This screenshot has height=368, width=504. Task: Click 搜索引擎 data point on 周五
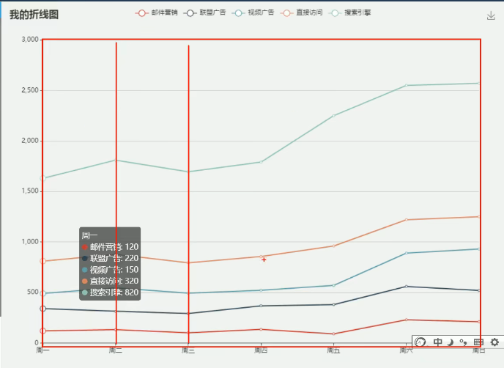pos(333,116)
